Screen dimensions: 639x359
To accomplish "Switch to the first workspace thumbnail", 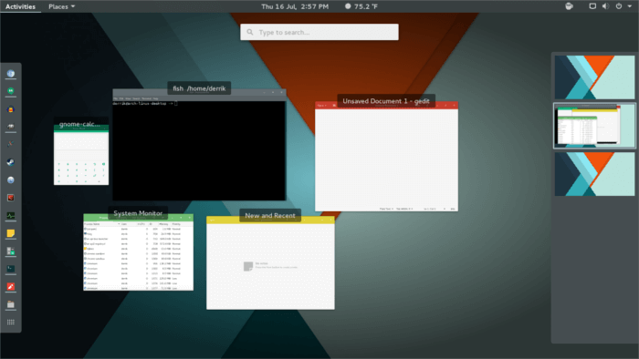I will click(x=594, y=77).
